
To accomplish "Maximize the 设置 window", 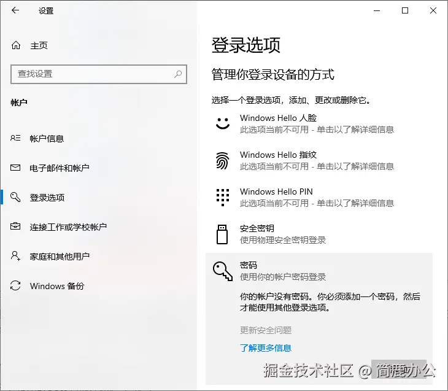I will [405, 10].
